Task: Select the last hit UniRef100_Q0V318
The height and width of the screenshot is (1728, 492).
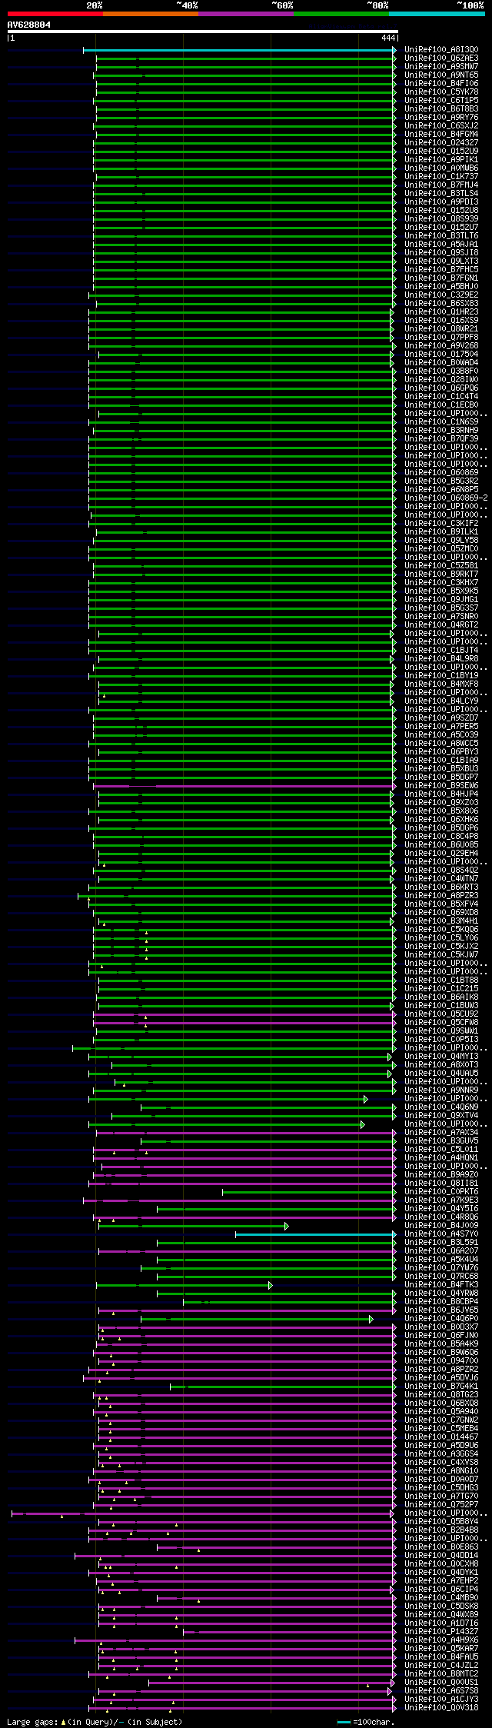Action: pyautogui.click(x=441, y=1708)
